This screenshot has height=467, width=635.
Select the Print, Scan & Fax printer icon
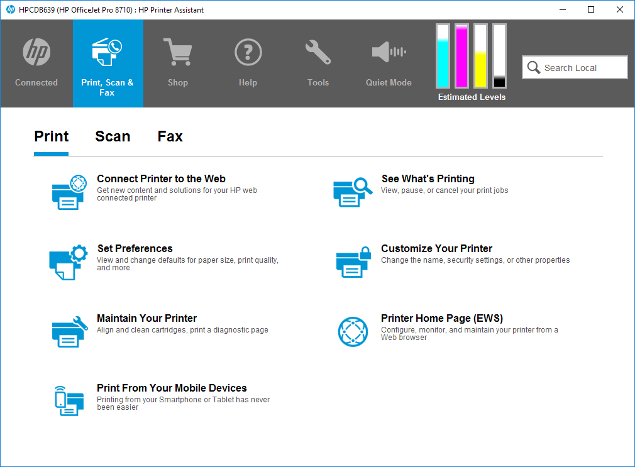click(107, 52)
